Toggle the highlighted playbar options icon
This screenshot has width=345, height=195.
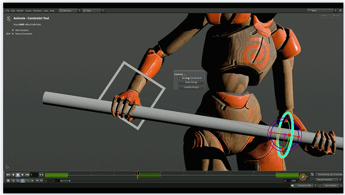(x=23, y=181)
